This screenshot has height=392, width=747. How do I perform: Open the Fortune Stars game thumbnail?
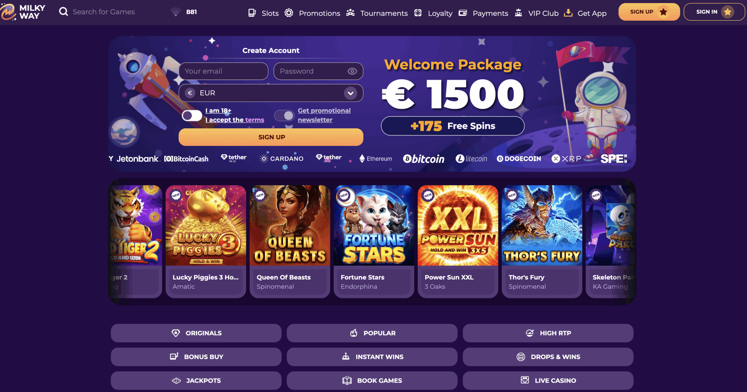(373, 225)
